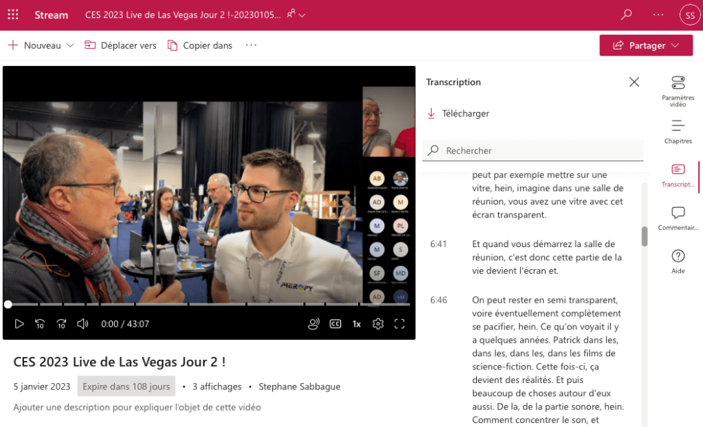Enter fullscreen mode

tap(399, 324)
